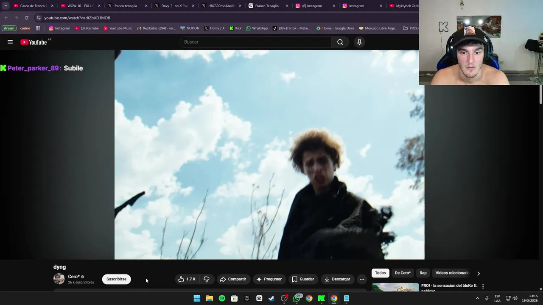Go forward with browser forward arrow
This screenshot has height=305, width=543.
pyautogui.click(x=16, y=18)
